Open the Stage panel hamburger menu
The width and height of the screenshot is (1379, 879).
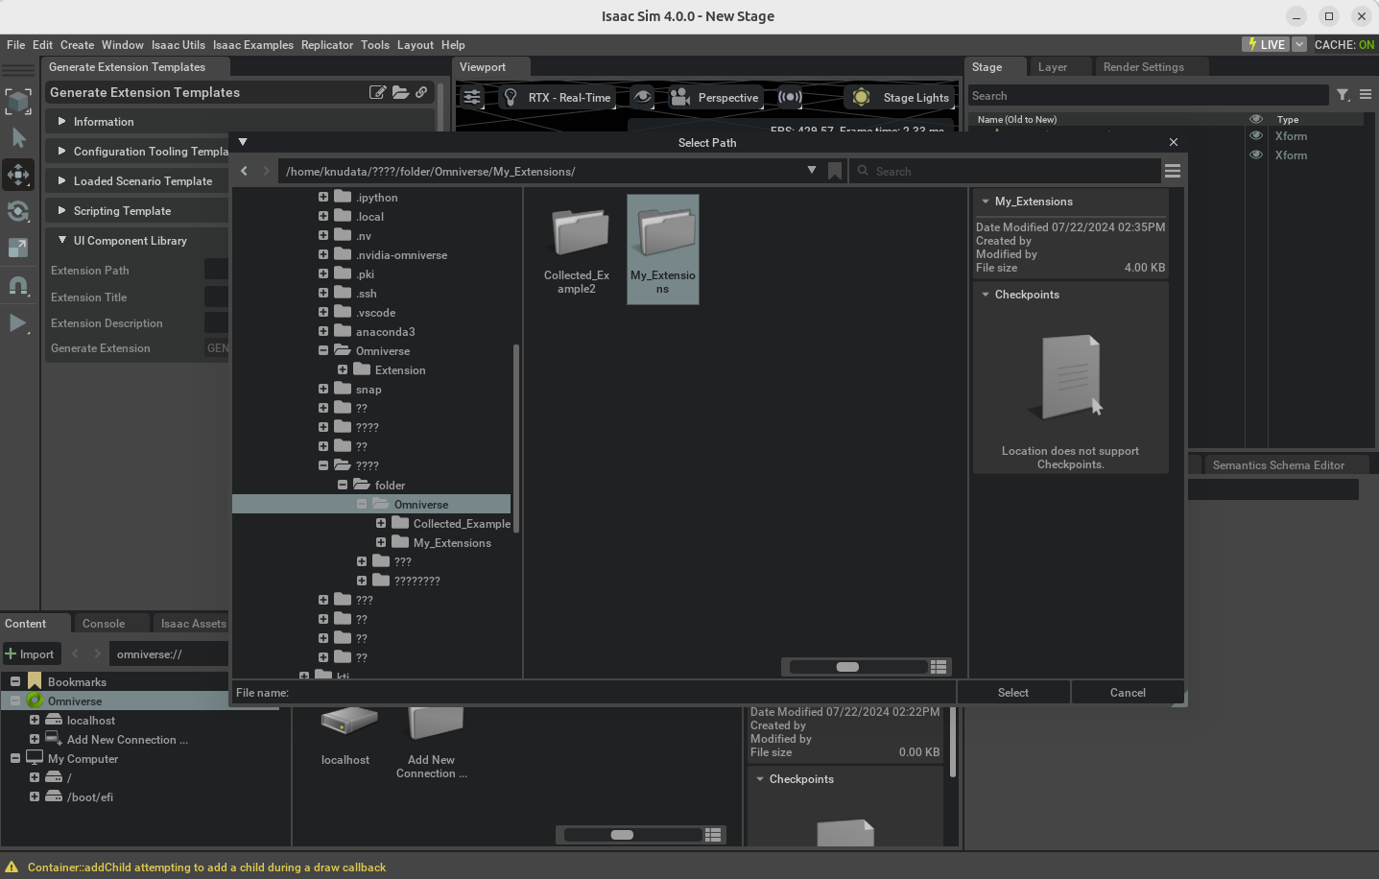tap(1366, 95)
